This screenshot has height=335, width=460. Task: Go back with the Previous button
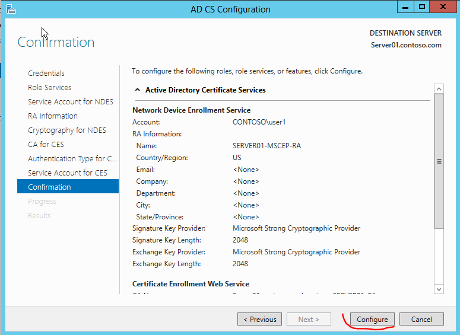[259, 319]
